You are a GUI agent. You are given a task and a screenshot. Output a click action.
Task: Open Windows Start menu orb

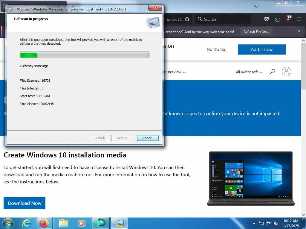pyautogui.click(x=8, y=223)
